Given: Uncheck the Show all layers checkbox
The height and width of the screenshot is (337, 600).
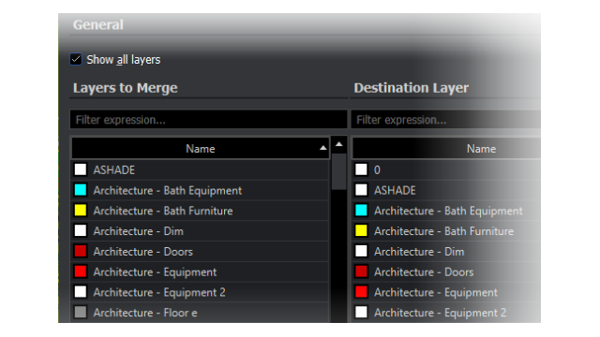Looking at the screenshot, I should (x=76, y=60).
